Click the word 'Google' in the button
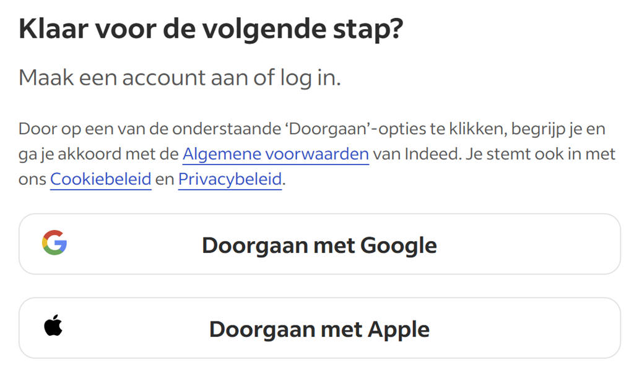 coord(399,245)
